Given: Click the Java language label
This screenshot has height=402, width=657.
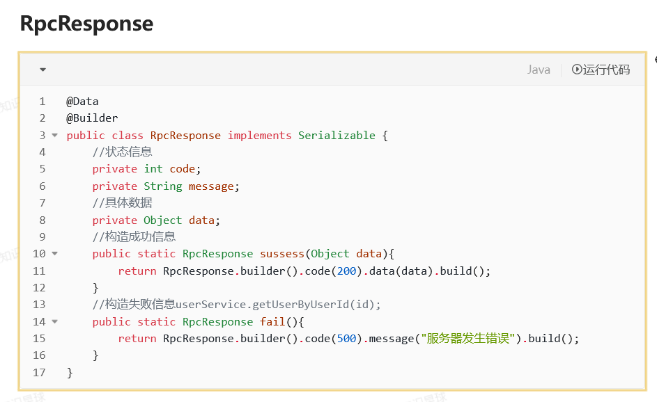Looking at the screenshot, I should point(538,70).
